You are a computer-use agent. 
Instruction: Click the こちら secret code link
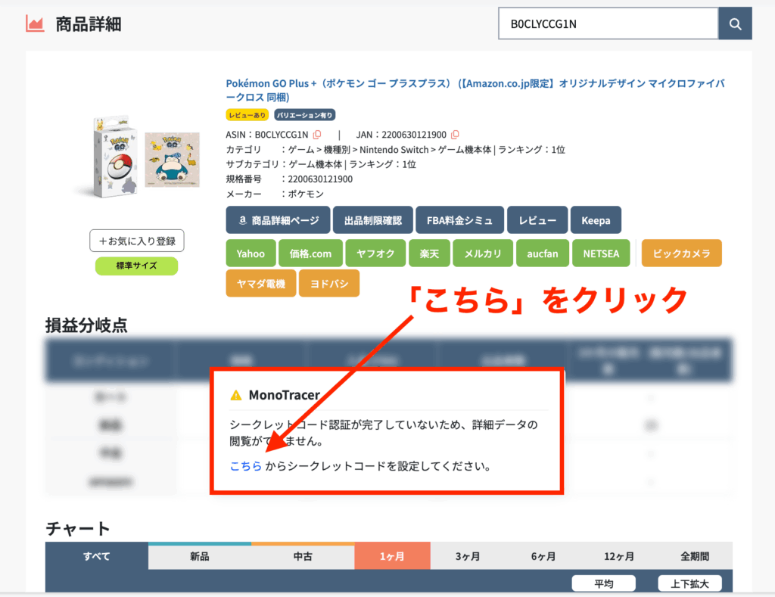(x=246, y=466)
